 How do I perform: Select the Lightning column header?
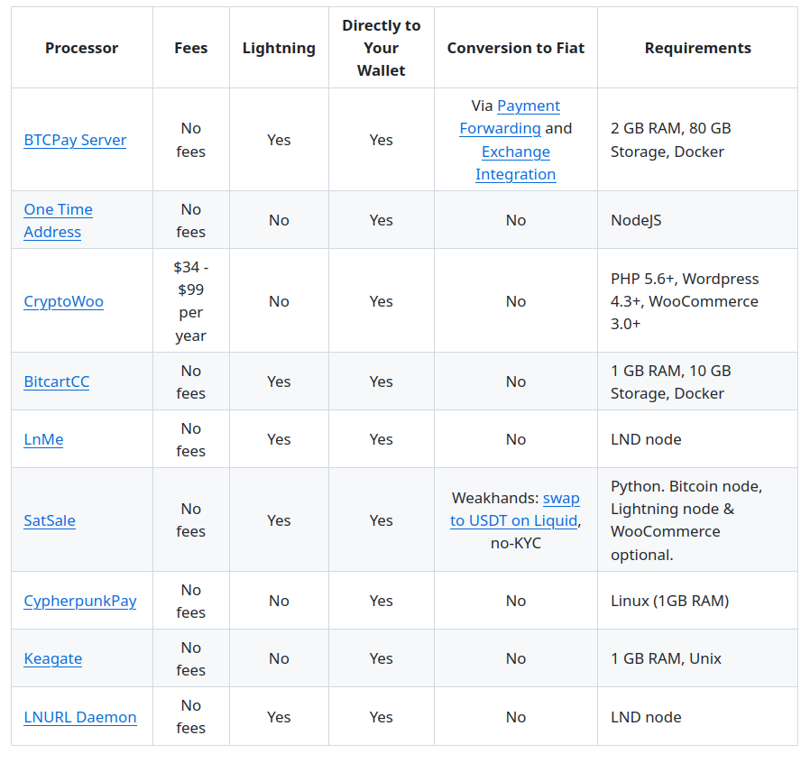(279, 48)
